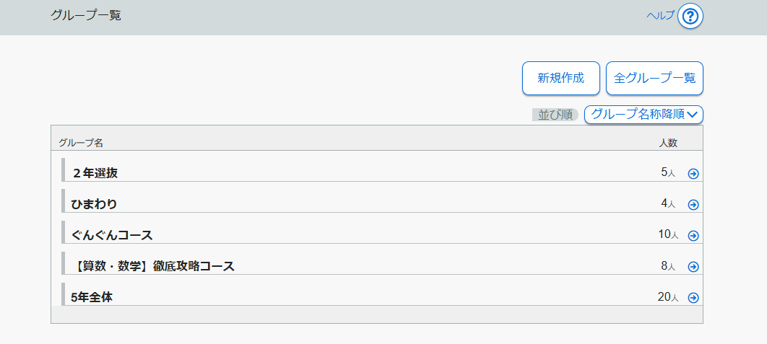767x344 pixels.
Task: Click the sort dropdown chevron arrow
Action: click(693, 114)
